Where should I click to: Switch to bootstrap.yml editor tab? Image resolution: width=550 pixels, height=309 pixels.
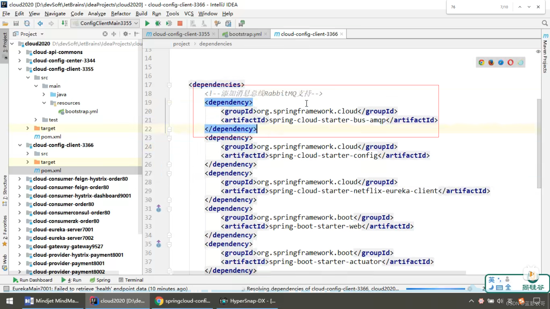pyautogui.click(x=245, y=34)
